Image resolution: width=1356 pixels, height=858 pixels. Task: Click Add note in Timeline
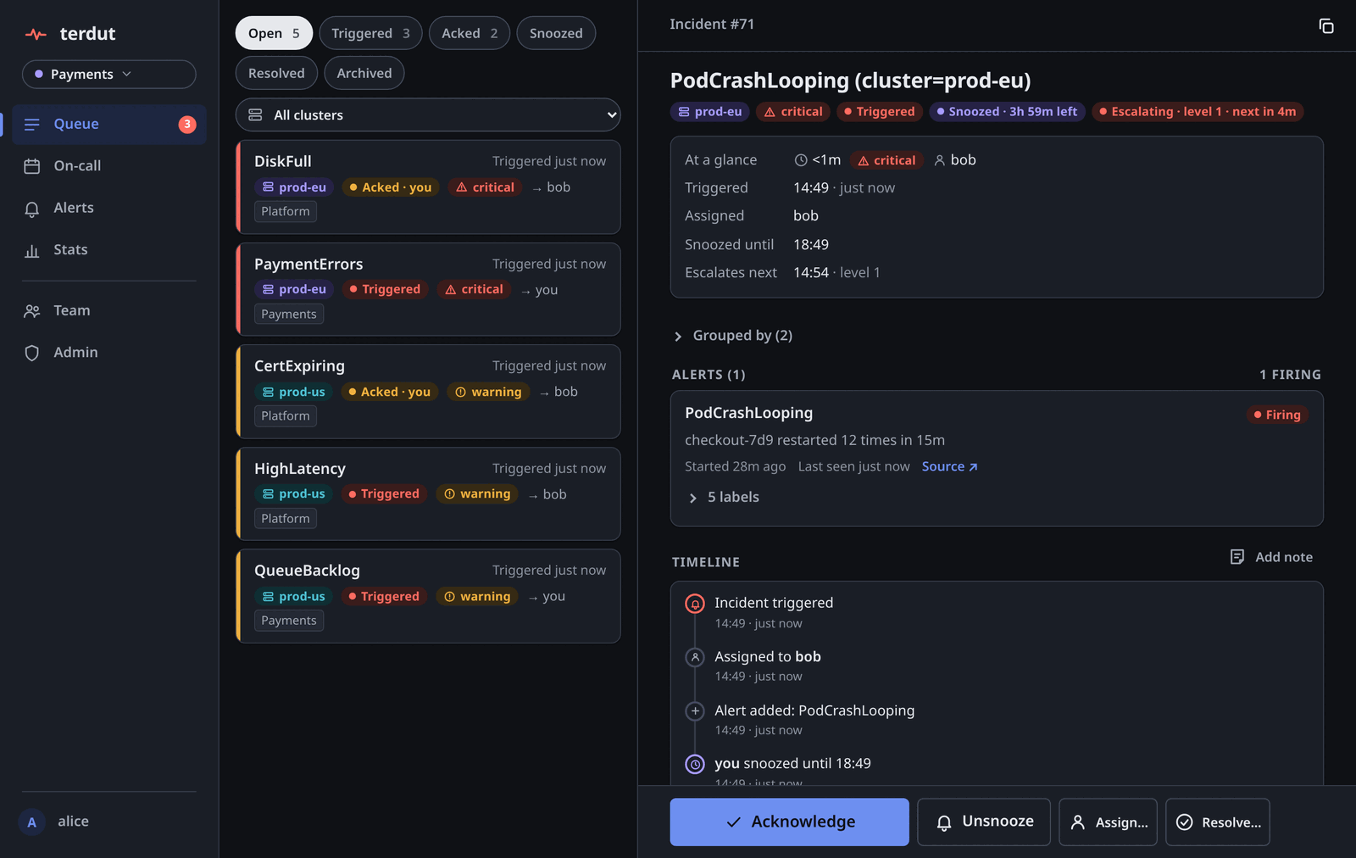coord(1271,557)
